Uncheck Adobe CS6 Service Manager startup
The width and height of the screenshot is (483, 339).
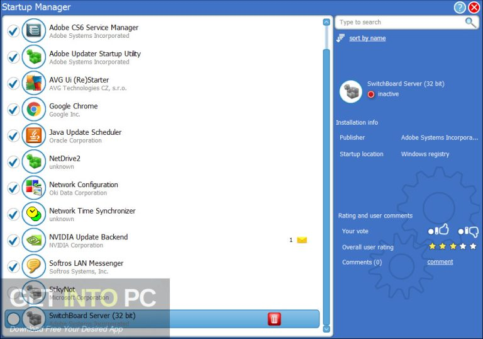point(13,31)
